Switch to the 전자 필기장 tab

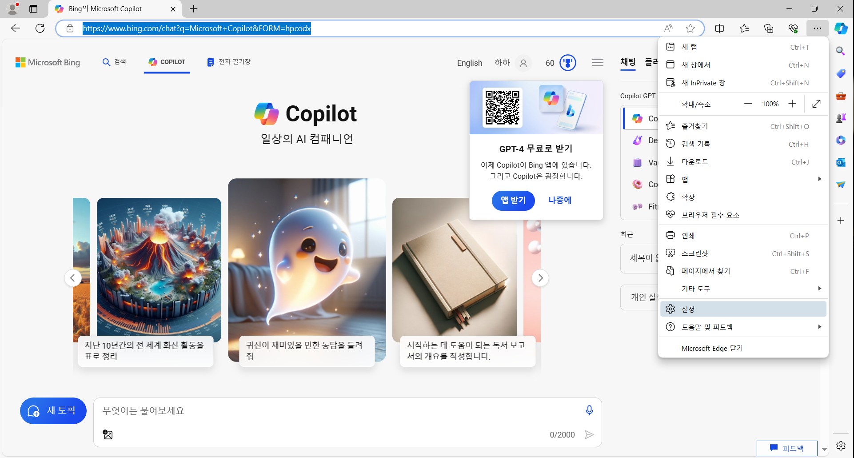point(229,62)
